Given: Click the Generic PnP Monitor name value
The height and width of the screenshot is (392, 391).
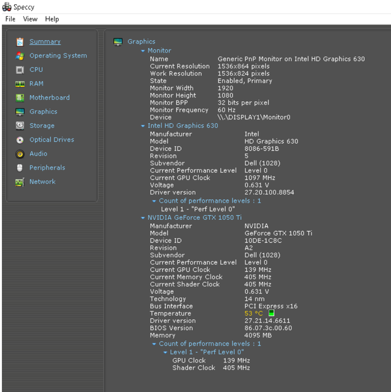Looking at the screenshot, I should pos(291,59).
